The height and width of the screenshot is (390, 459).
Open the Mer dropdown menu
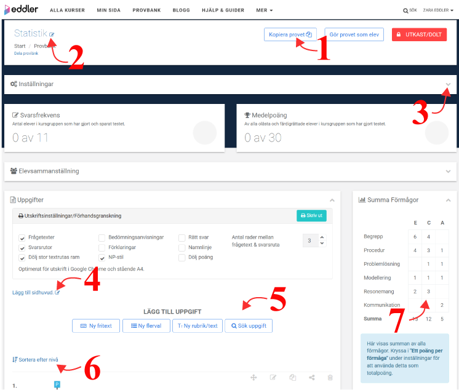coord(264,10)
